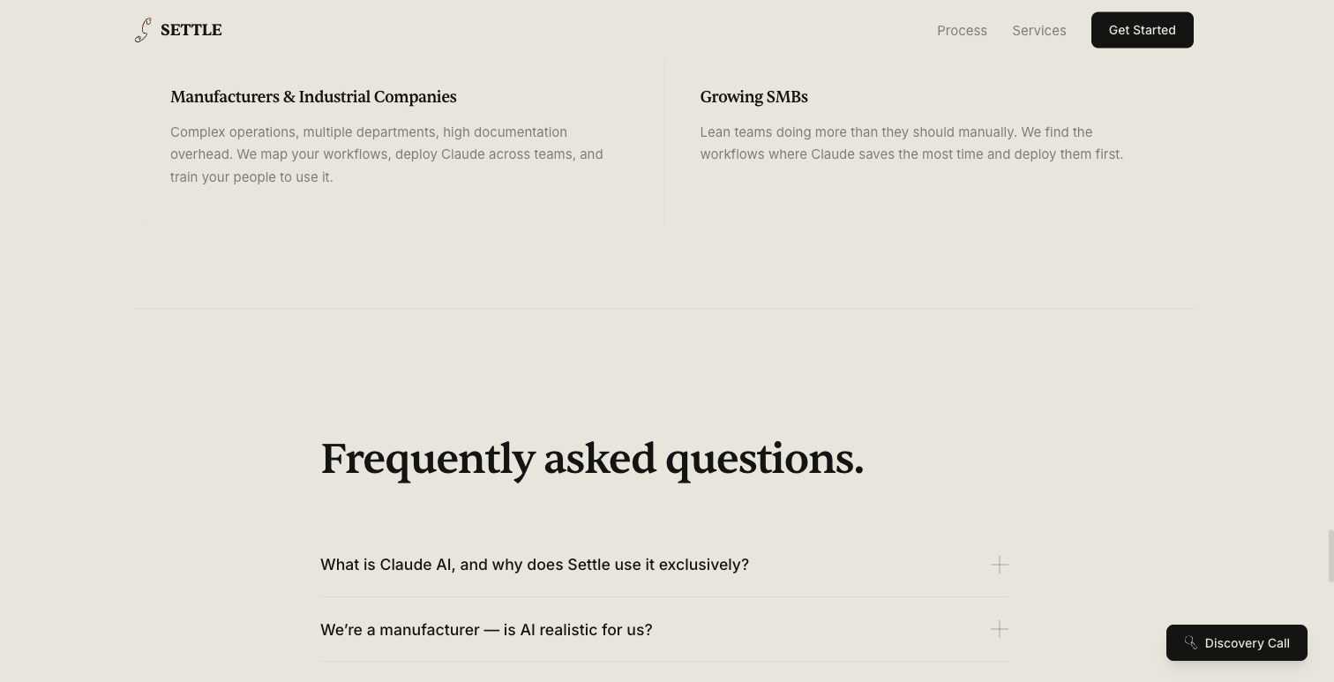The width and height of the screenshot is (1334, 682).
Task: Click the 'Frequently asked questions' heading
Action: coord(592,457)
